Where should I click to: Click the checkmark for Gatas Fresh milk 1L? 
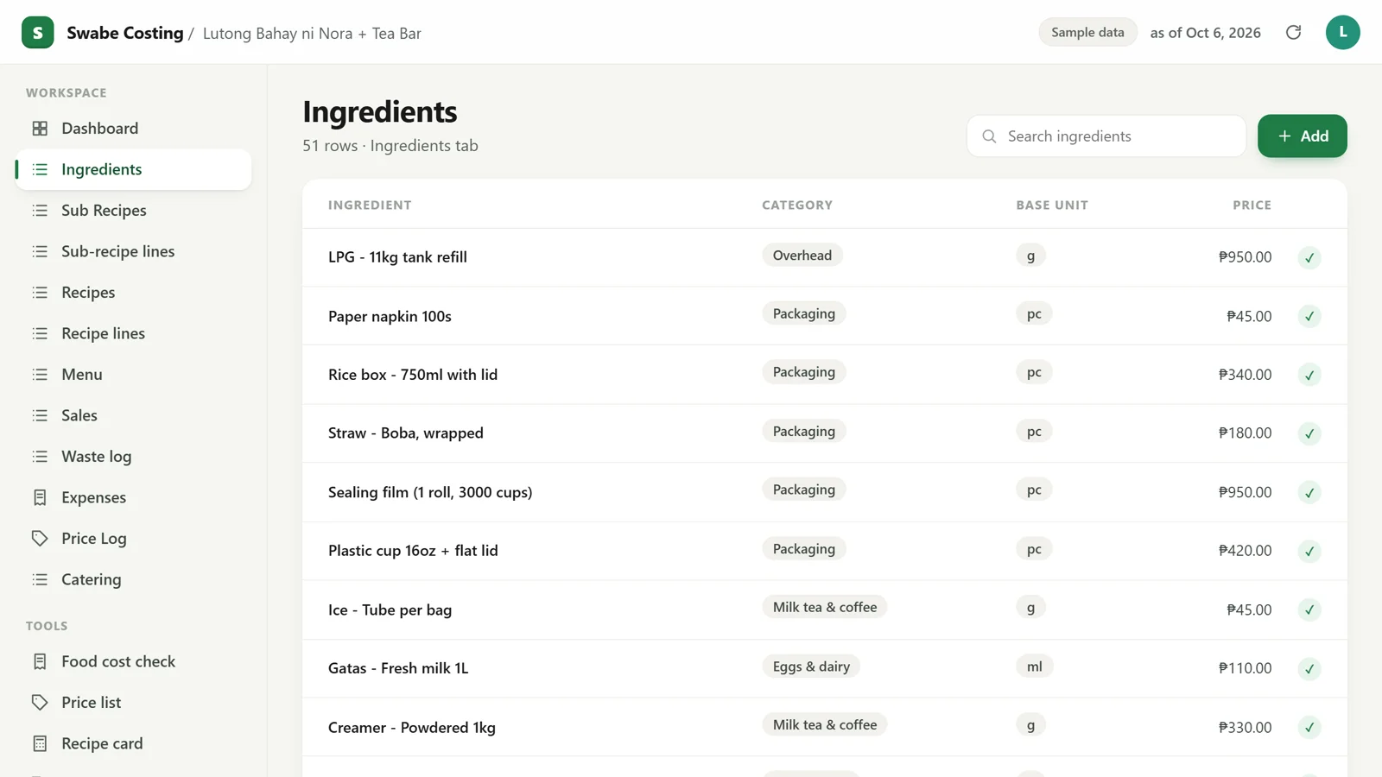coord(1309,668)
